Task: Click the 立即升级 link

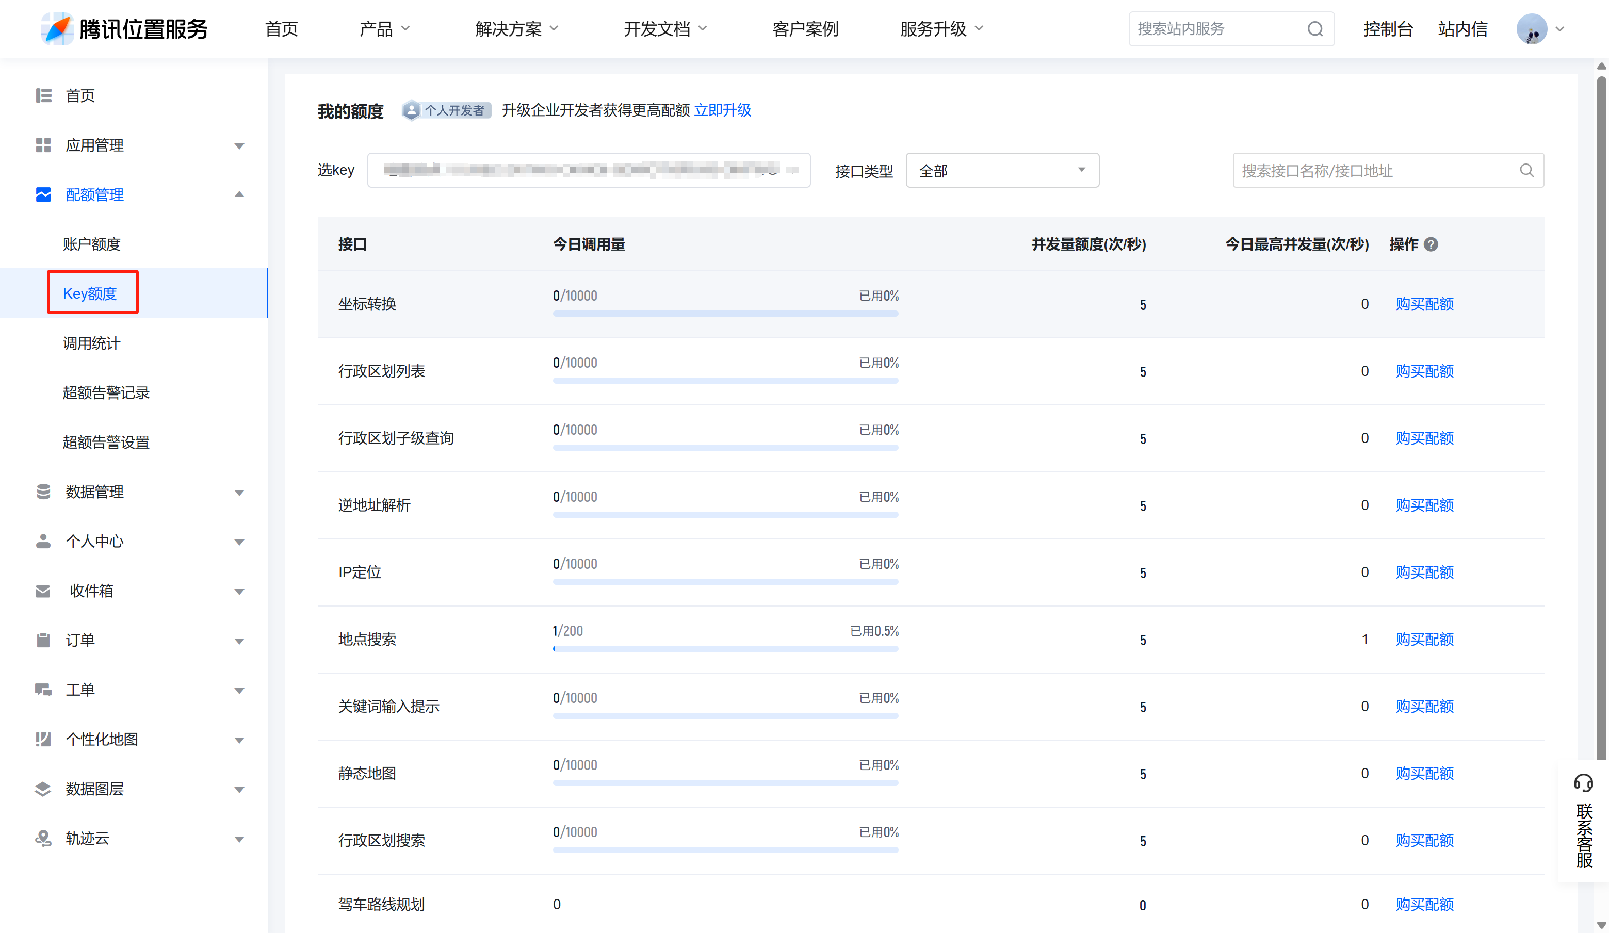Action: (x=722, y=110)
